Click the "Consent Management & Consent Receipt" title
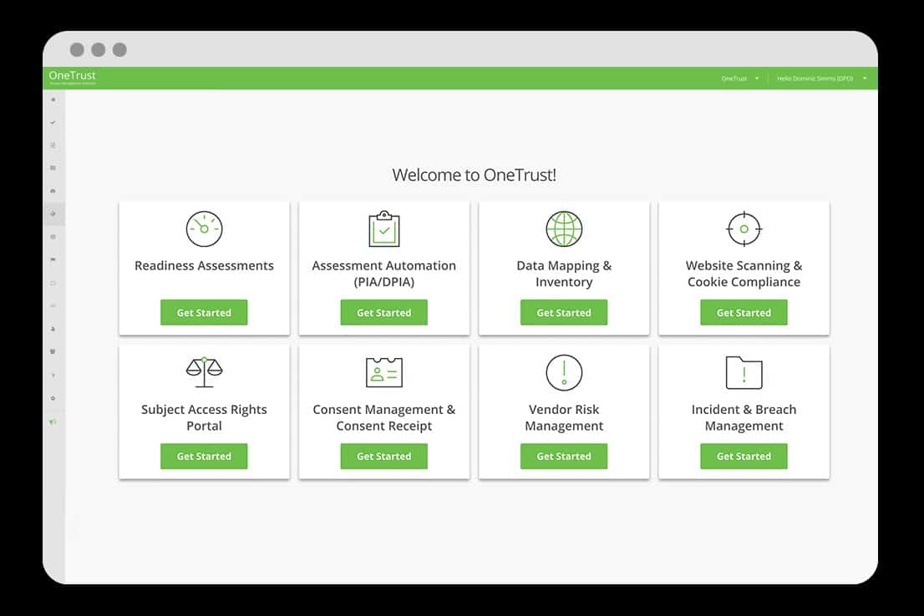 [x=384, y=417]
